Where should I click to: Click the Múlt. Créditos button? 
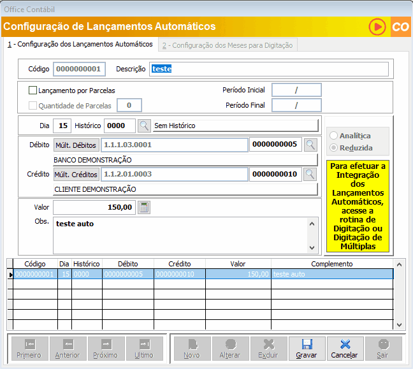click(76, 174)
